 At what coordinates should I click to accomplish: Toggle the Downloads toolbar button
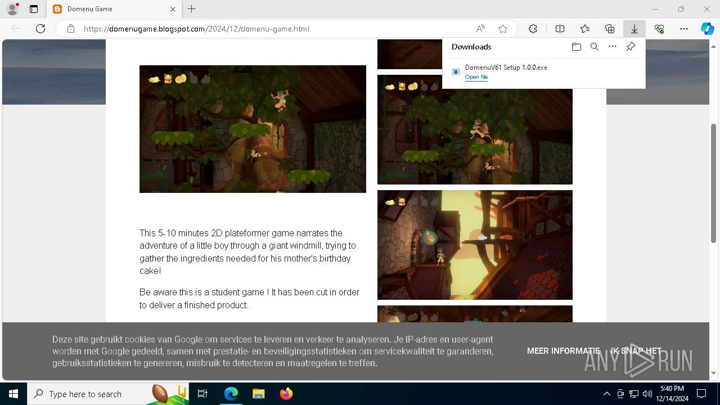point(634,29)
